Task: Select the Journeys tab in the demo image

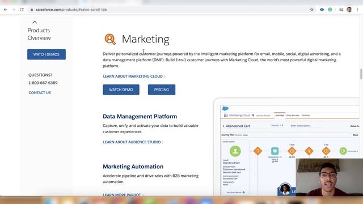Action: 280,115
